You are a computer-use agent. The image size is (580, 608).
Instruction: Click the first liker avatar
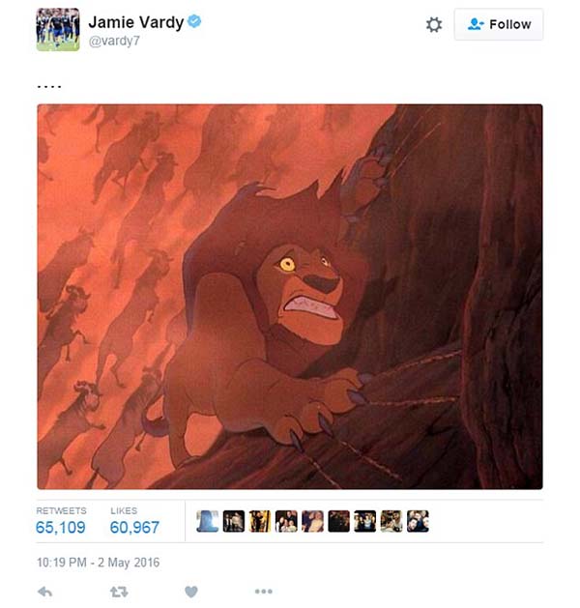[x=208, y=521]
